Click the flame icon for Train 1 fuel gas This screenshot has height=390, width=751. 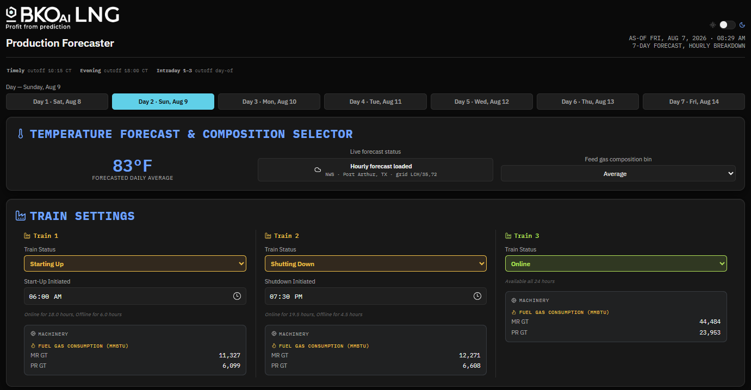click(33, 346)
